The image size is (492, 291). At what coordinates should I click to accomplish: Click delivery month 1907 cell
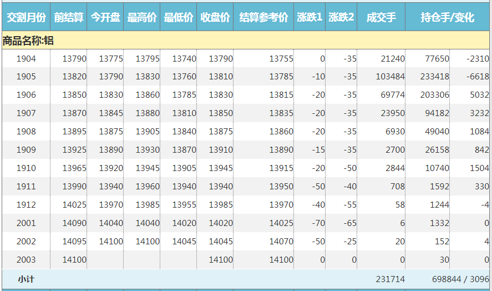tap(26, 113)
